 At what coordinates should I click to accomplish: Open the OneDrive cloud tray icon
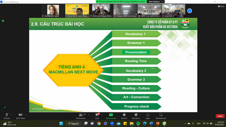click(x=189, y=123)
